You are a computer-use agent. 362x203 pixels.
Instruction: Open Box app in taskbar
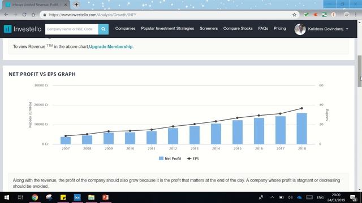point(77,197)
